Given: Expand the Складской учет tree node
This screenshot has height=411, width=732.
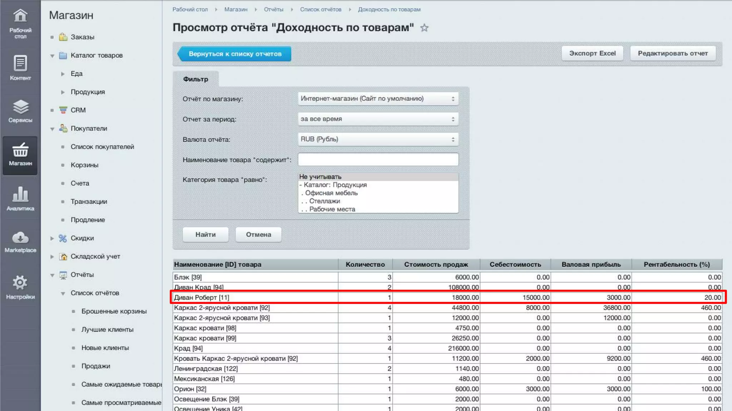Looking at the screenshot, I should tap(52, 257).
